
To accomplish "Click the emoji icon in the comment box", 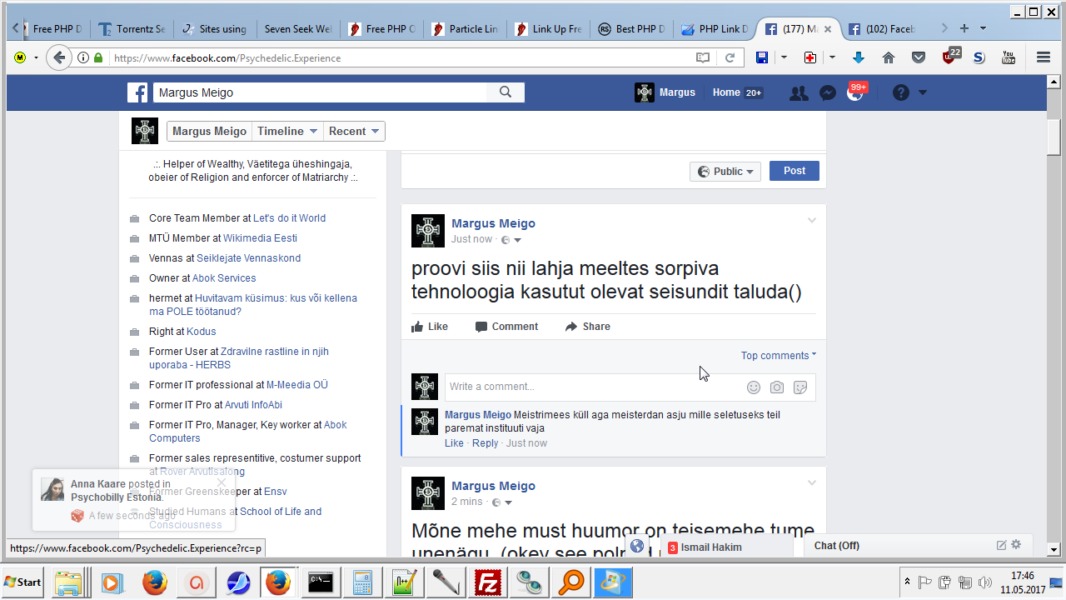I will click(754, 387).
